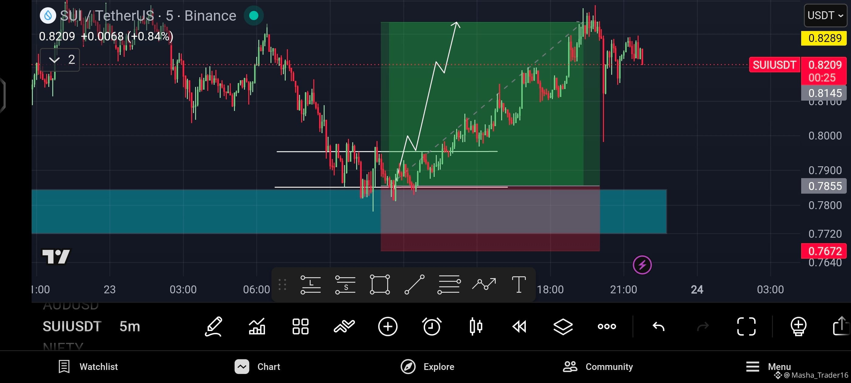Click the 18:00 time axis label

coord(550,290)
